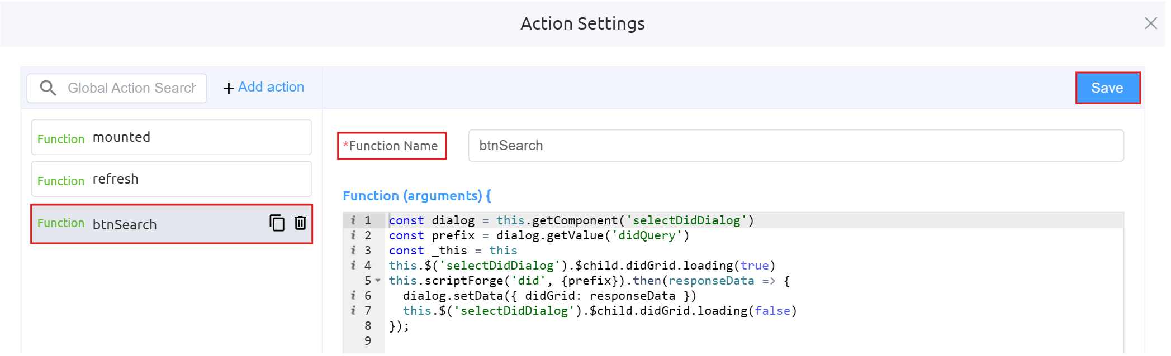Collapse the code block at line 5
1171x356 pixels.
point(378,281)
